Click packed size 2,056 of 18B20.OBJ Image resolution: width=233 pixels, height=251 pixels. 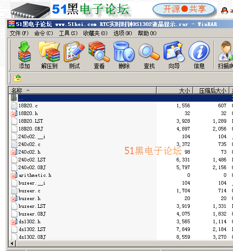[219, 129]
